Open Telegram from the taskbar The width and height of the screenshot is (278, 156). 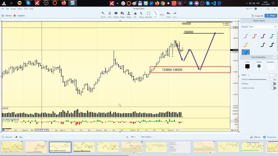pos(191,3)
